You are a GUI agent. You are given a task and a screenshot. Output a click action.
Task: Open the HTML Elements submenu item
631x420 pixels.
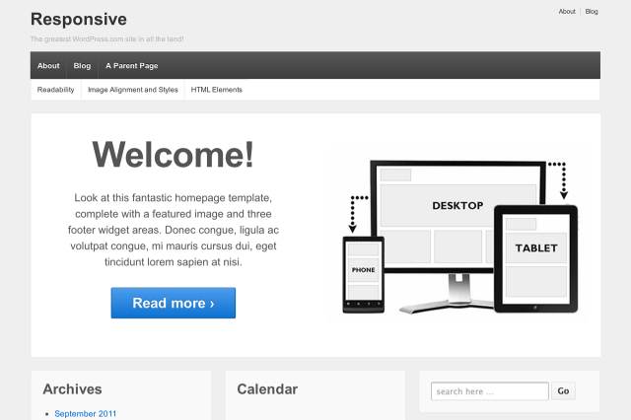217,90
